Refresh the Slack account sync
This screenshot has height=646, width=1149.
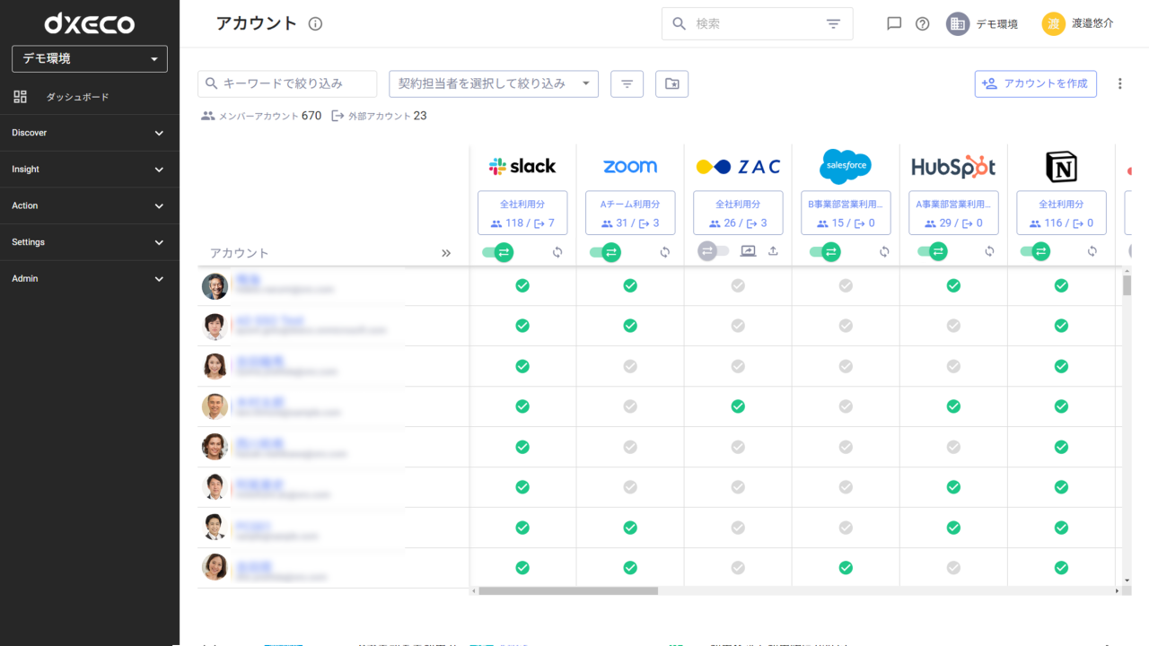click(557, 252)
